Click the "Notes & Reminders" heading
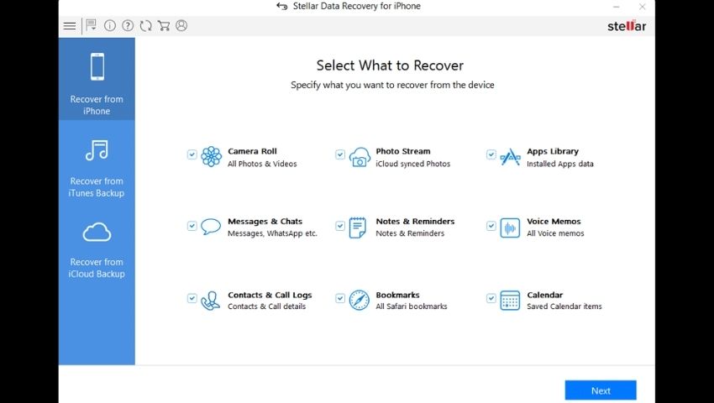 (x=415, y=222)
